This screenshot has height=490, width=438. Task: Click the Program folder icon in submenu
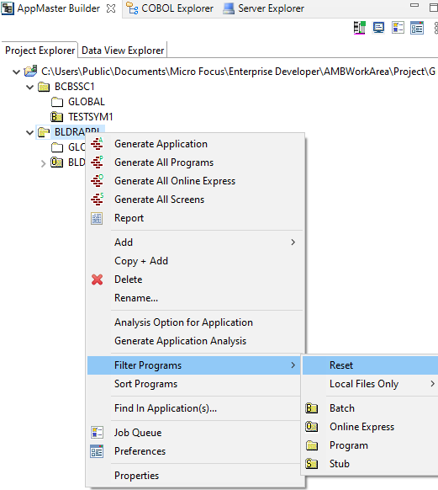point(312,445)
